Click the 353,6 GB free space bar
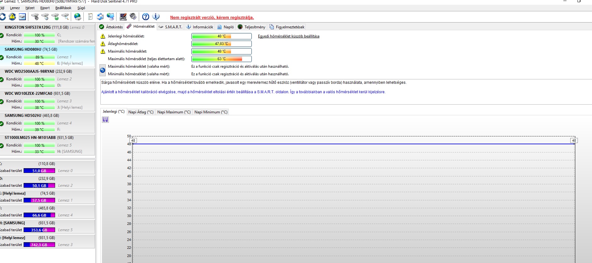Image resolution: width=592 pixels, height=263 pixels. click(39, 230)
